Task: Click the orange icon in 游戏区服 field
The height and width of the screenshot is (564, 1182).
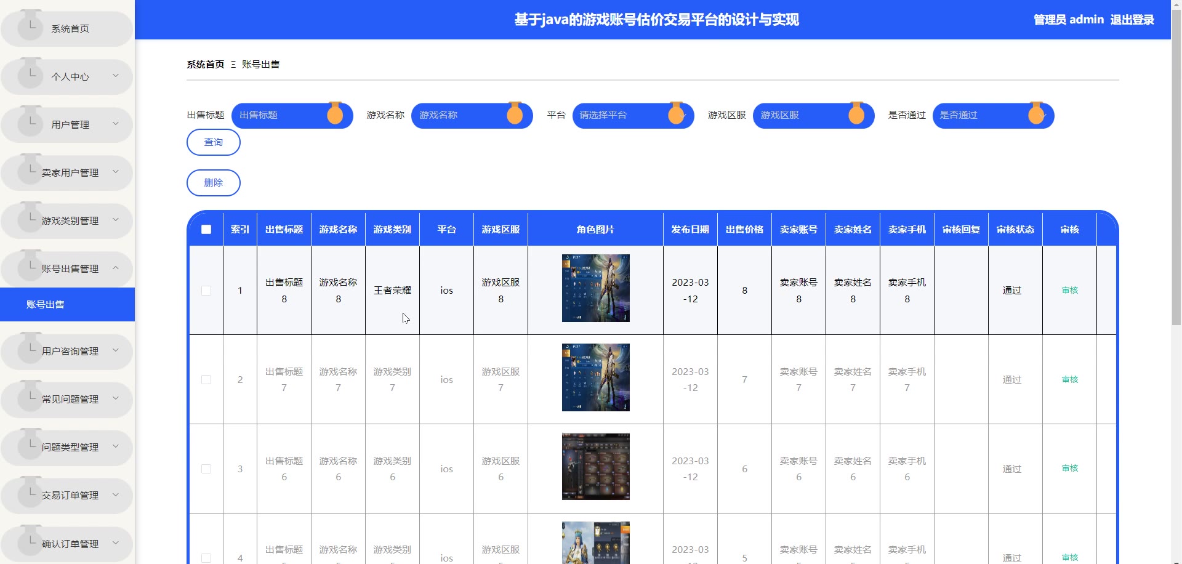Action: 856,113
